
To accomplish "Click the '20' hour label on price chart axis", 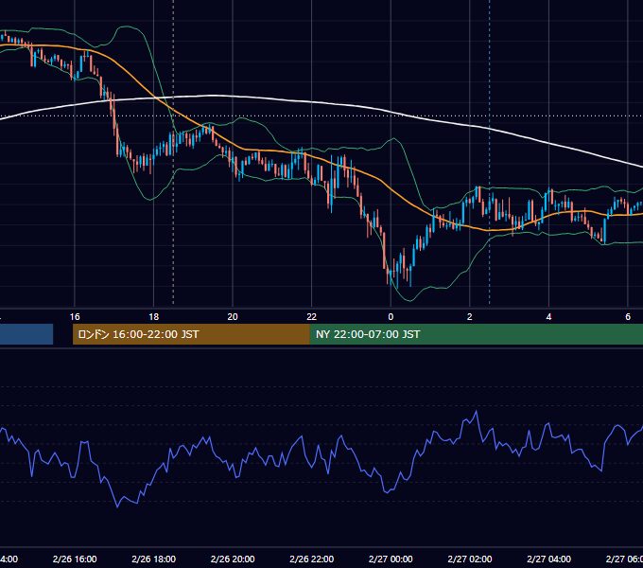I will pyautogui.click(x=233, y=317).
